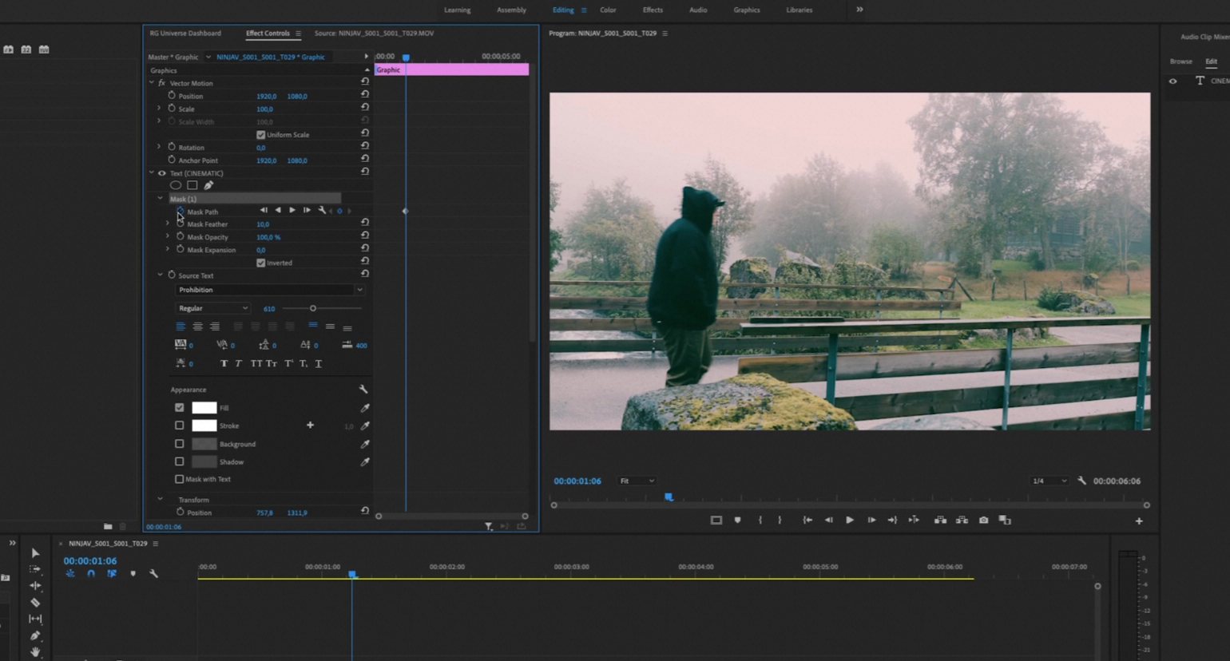The image size is (1230, 661).
Task: Open the Fit zoom level dropdown
Action: (x=637, y=481)
